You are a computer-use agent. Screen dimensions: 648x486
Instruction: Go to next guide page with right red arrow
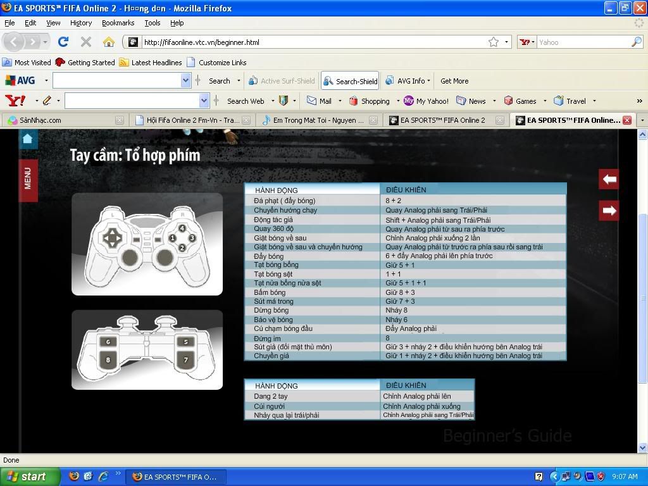[x=609, y=211]
